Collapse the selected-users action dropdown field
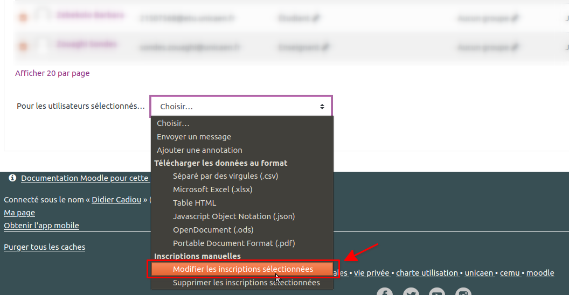Image resolution: width=569 pixels, height=295 pixels. (x=241, y=106)
